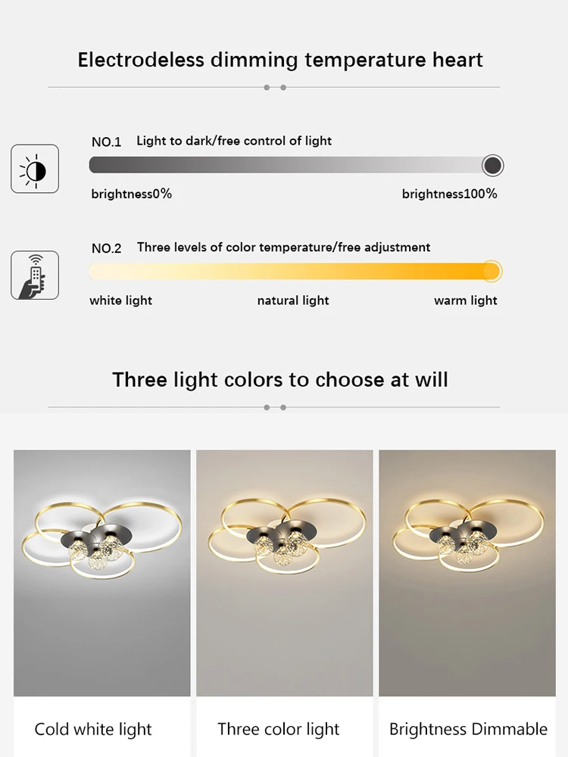Click the "brightness100%" label
The height and width of the screenshot is (757, 568).
(450, 194)
